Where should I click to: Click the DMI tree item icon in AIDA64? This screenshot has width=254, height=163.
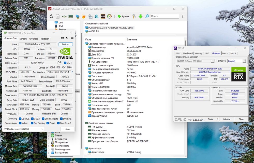[56, 23]
